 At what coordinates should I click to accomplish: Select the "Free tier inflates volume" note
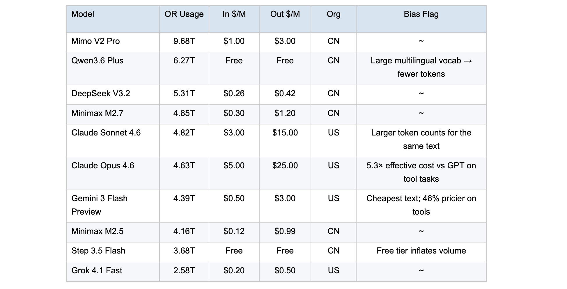421,251
